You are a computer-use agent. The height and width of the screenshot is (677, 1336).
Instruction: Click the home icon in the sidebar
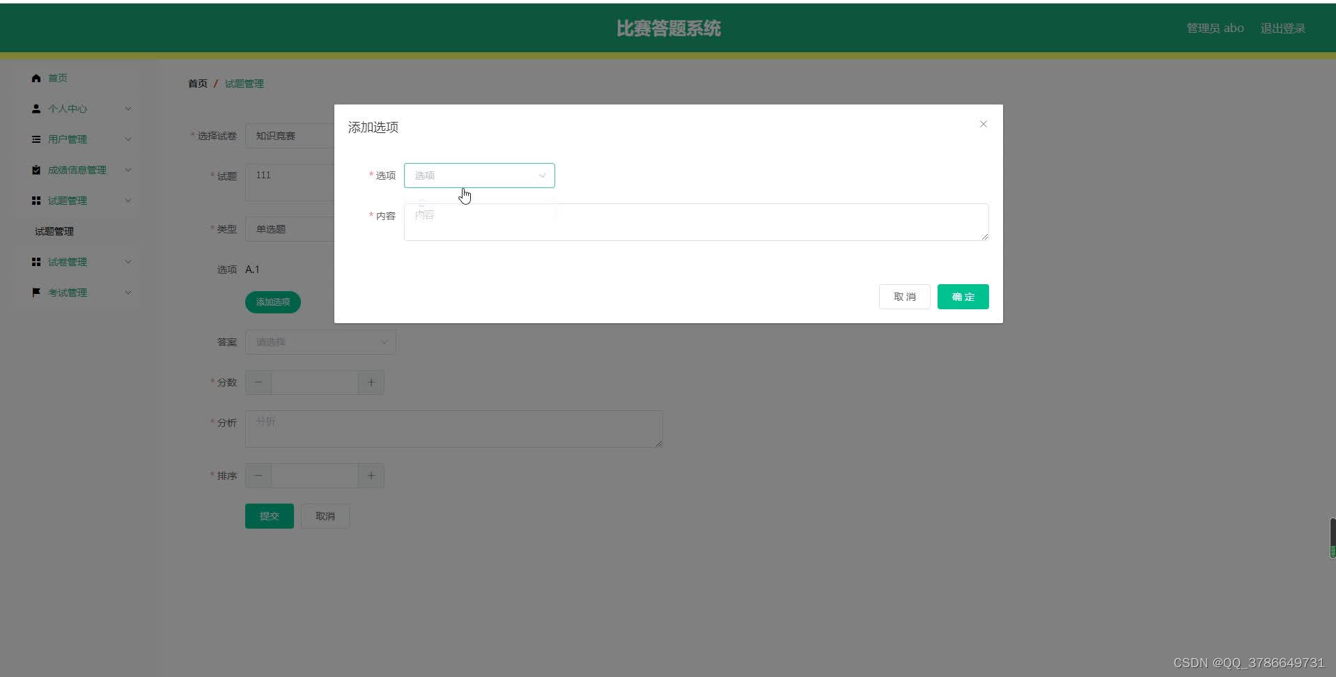point(36,78)
